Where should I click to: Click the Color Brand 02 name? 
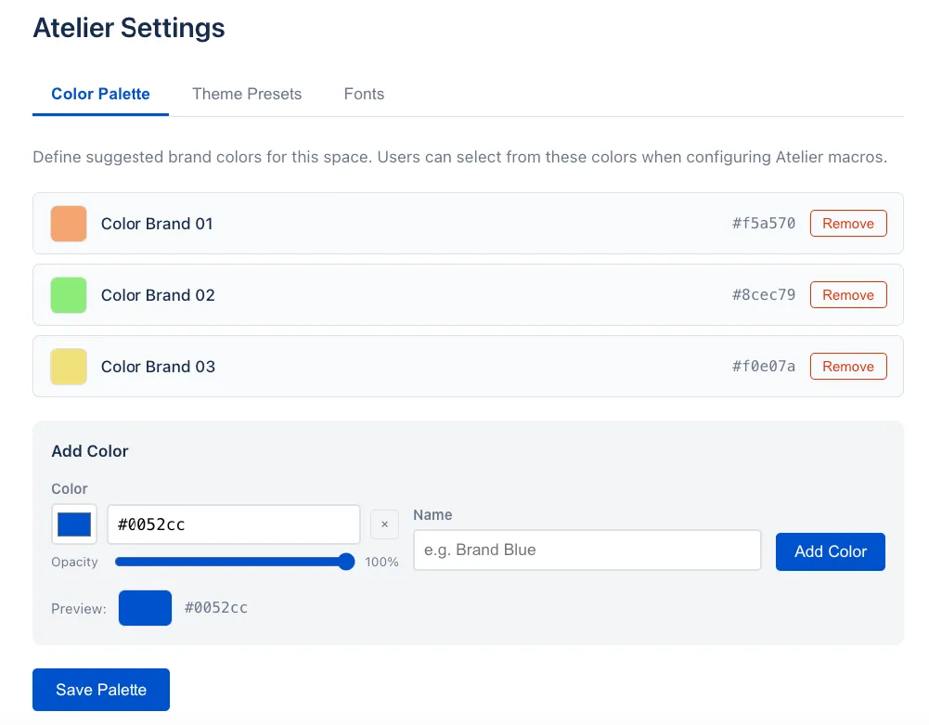click(x=158, y=295)
